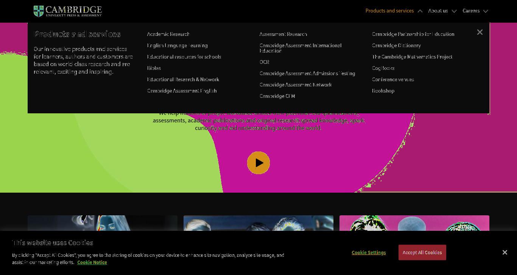Open Cambridge Partnership for Education
Viewport: 517px width, 275px height.
click(413, 34)
